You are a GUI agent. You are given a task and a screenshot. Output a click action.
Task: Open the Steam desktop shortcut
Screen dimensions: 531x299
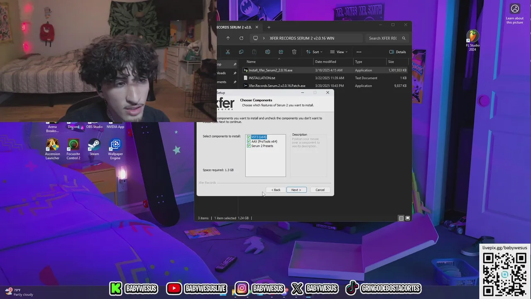(94, 147)
